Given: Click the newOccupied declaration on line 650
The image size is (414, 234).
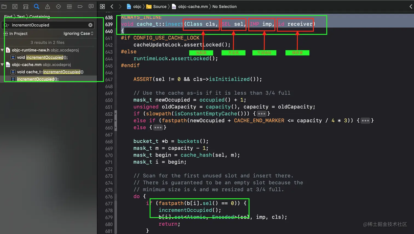Looking at the screenshot, I should click(173, 100).
